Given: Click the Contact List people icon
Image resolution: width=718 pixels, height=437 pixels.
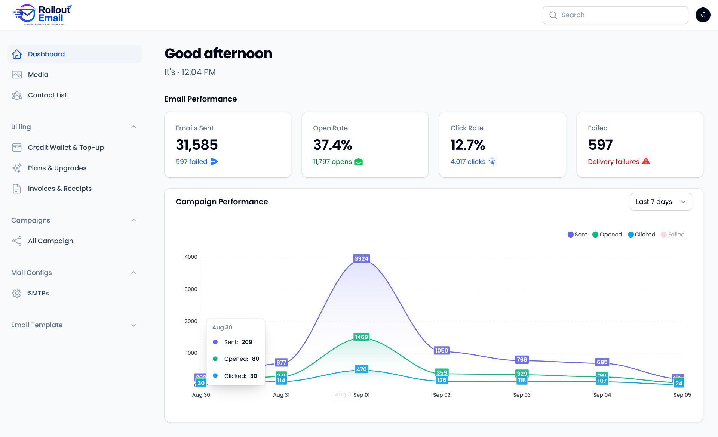Looking at the screenshot, I should coord(17,95).
